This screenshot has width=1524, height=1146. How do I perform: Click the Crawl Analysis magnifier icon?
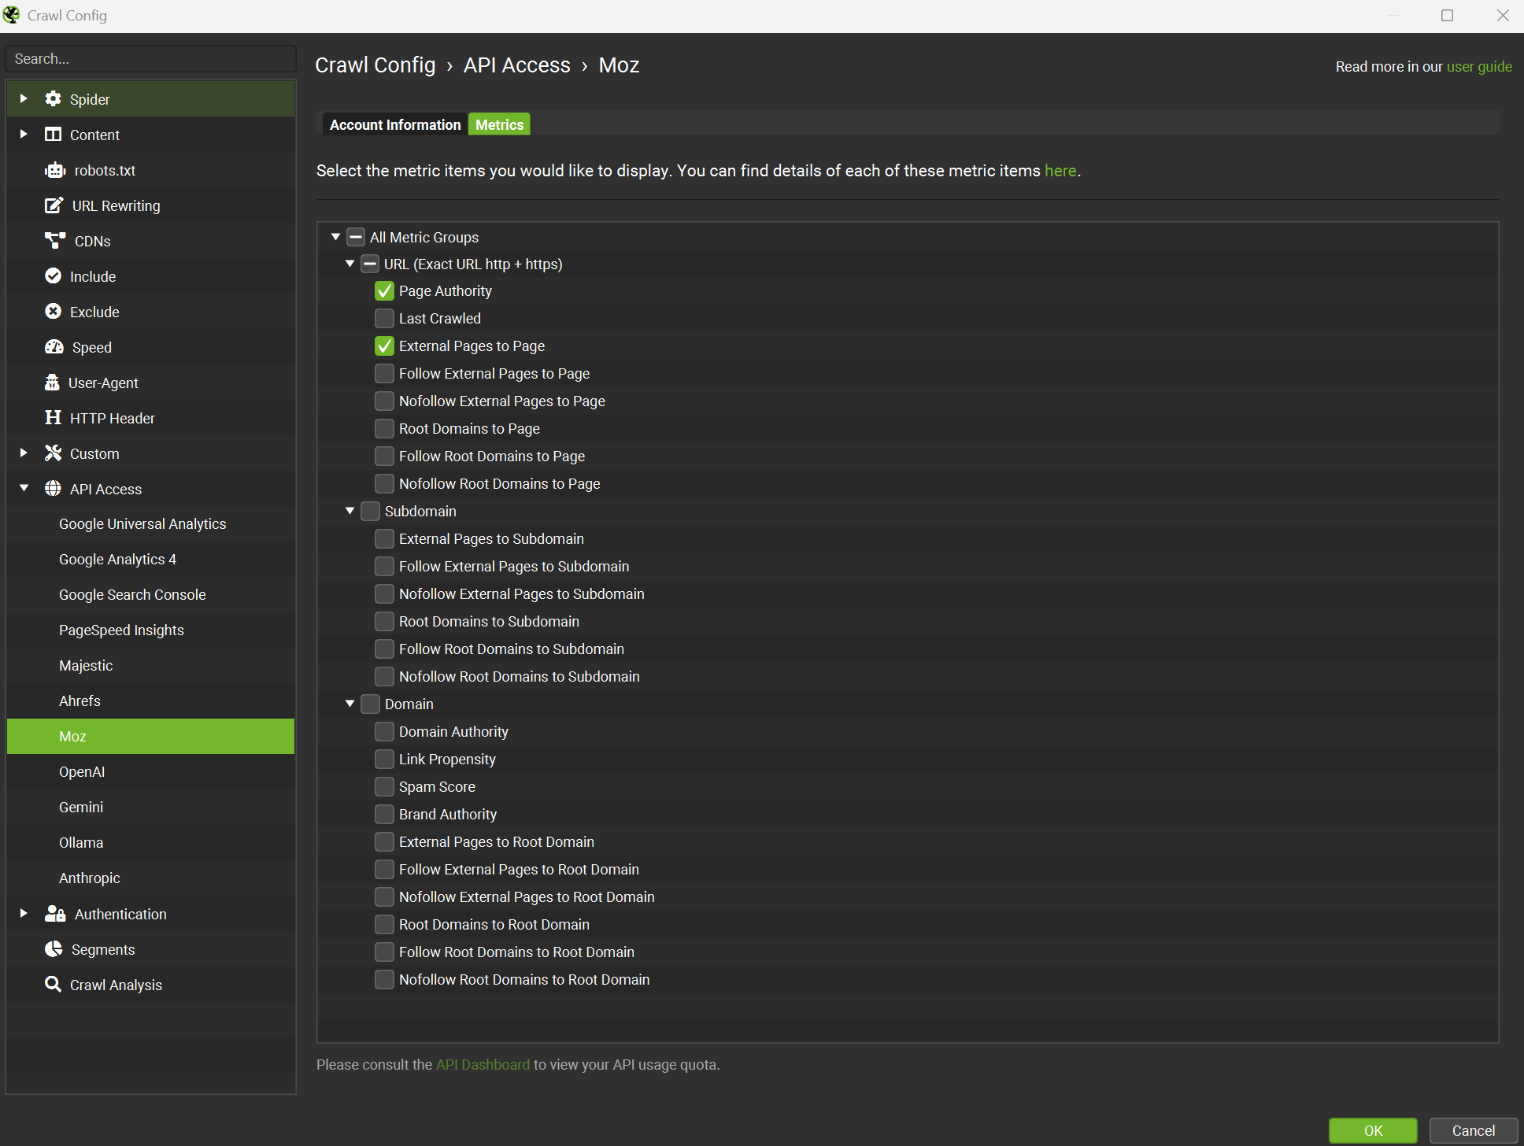tap(53, 985)
